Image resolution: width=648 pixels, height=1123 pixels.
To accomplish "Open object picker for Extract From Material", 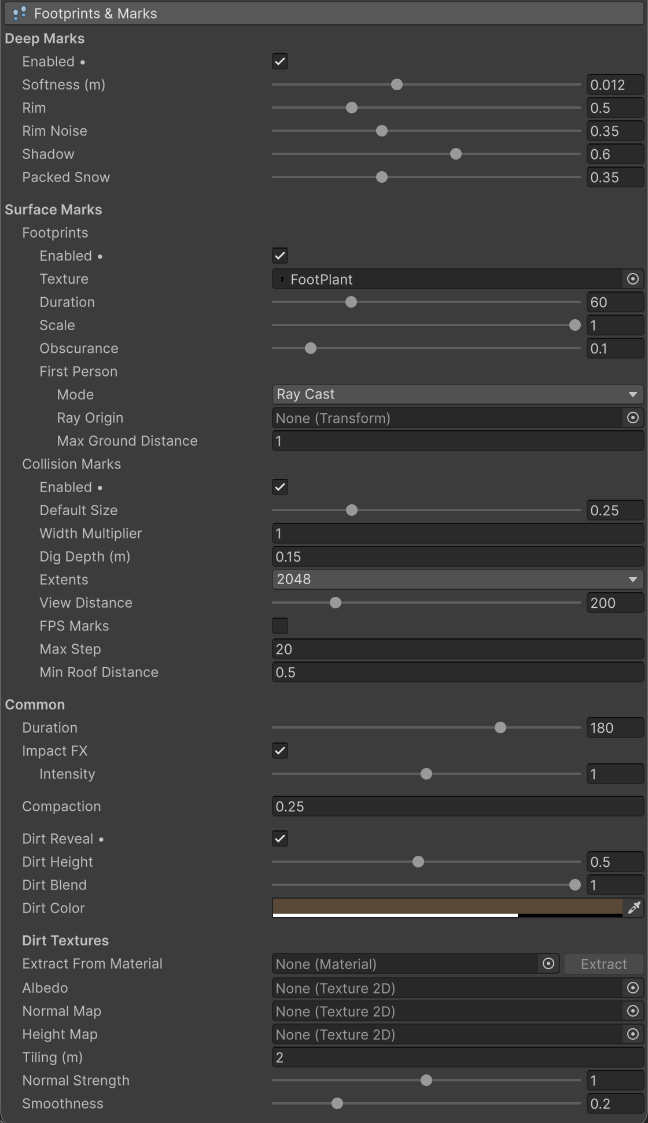I will tap(548, 963).
